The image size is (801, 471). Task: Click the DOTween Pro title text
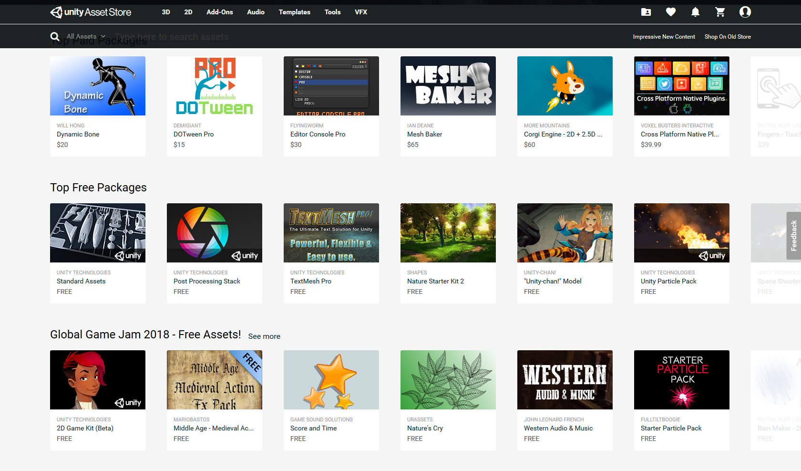coord(194,135)
